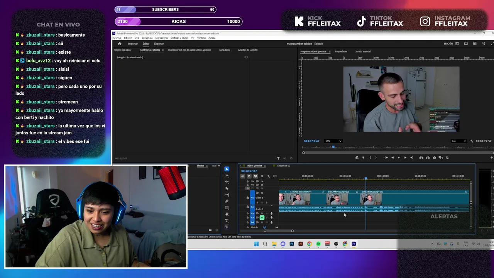Open Program monitor panel menu

[x=329, y=51]
